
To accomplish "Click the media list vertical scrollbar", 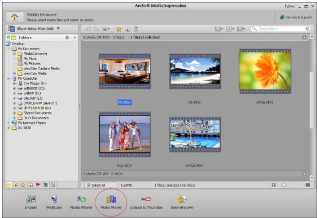I will click(x=312, y=99).
